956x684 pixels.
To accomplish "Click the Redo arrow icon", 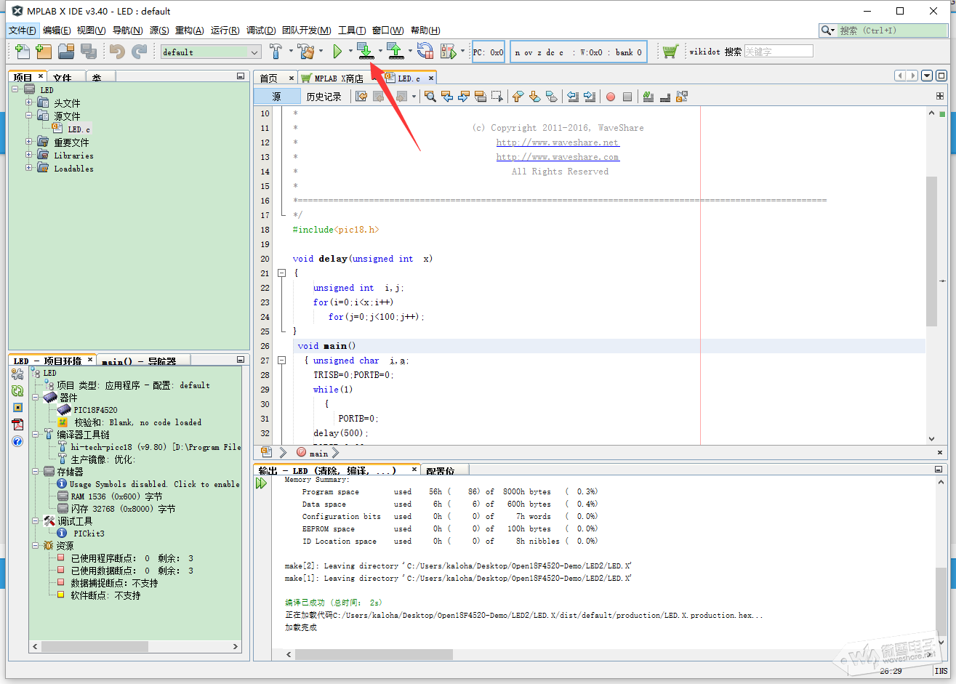I will [x=139, y=52].
